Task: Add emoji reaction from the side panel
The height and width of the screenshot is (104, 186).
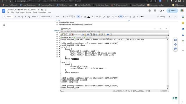Action: (x=176, y=44)
